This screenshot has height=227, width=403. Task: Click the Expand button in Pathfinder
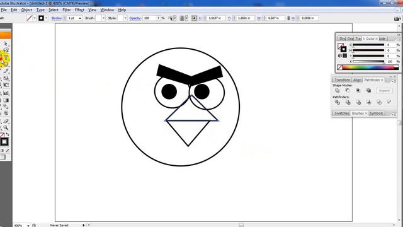coord(384,90)
